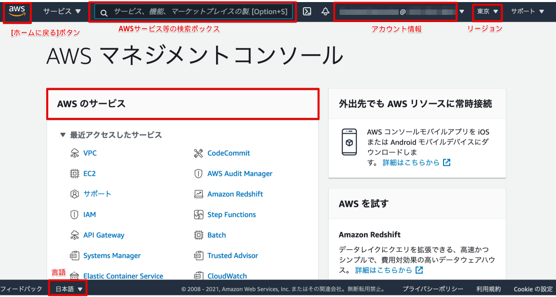The image size is (556, 297).
Task: Click the VPC service icon
Action: point(74,153)
